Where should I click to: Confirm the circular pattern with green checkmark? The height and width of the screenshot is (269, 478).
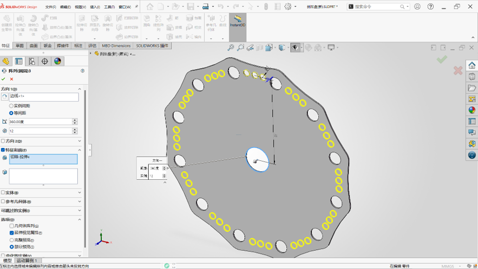point(3,79)
